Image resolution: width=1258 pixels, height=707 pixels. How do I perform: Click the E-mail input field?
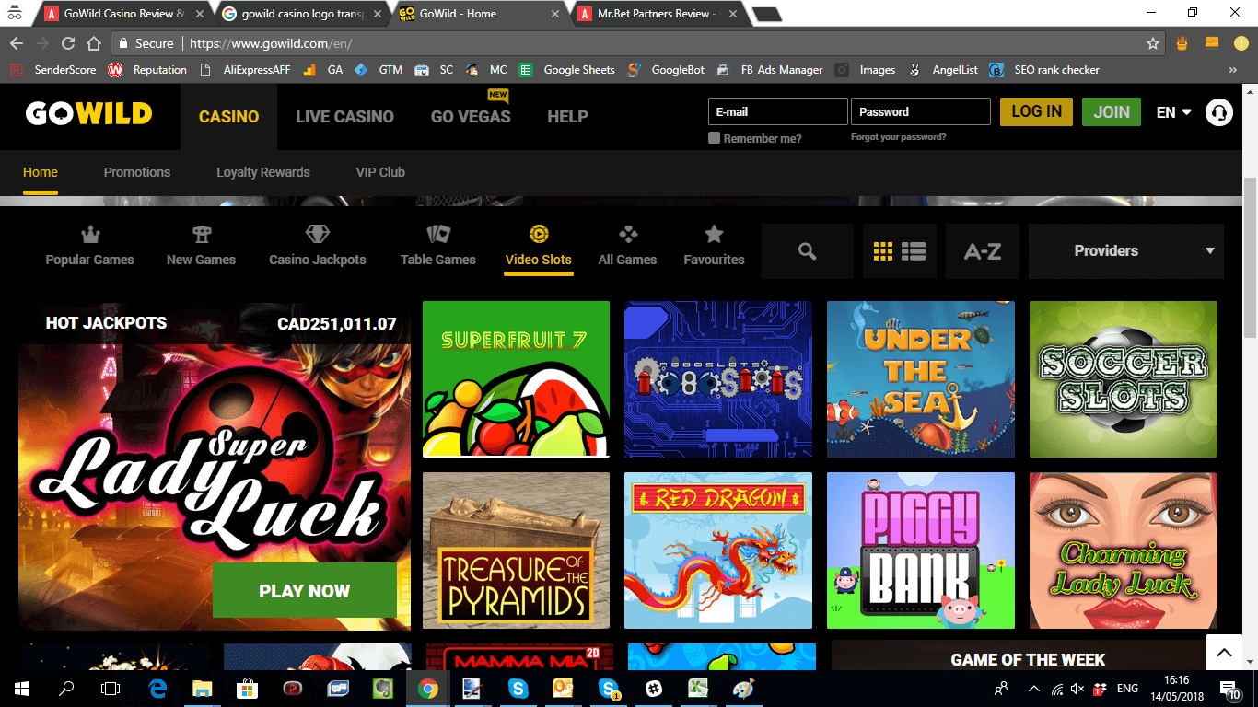click(777, 111)
